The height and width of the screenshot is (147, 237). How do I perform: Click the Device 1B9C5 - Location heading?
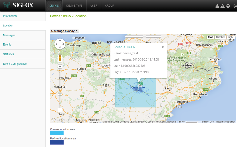pyautogui.click(x=68, y=16)
